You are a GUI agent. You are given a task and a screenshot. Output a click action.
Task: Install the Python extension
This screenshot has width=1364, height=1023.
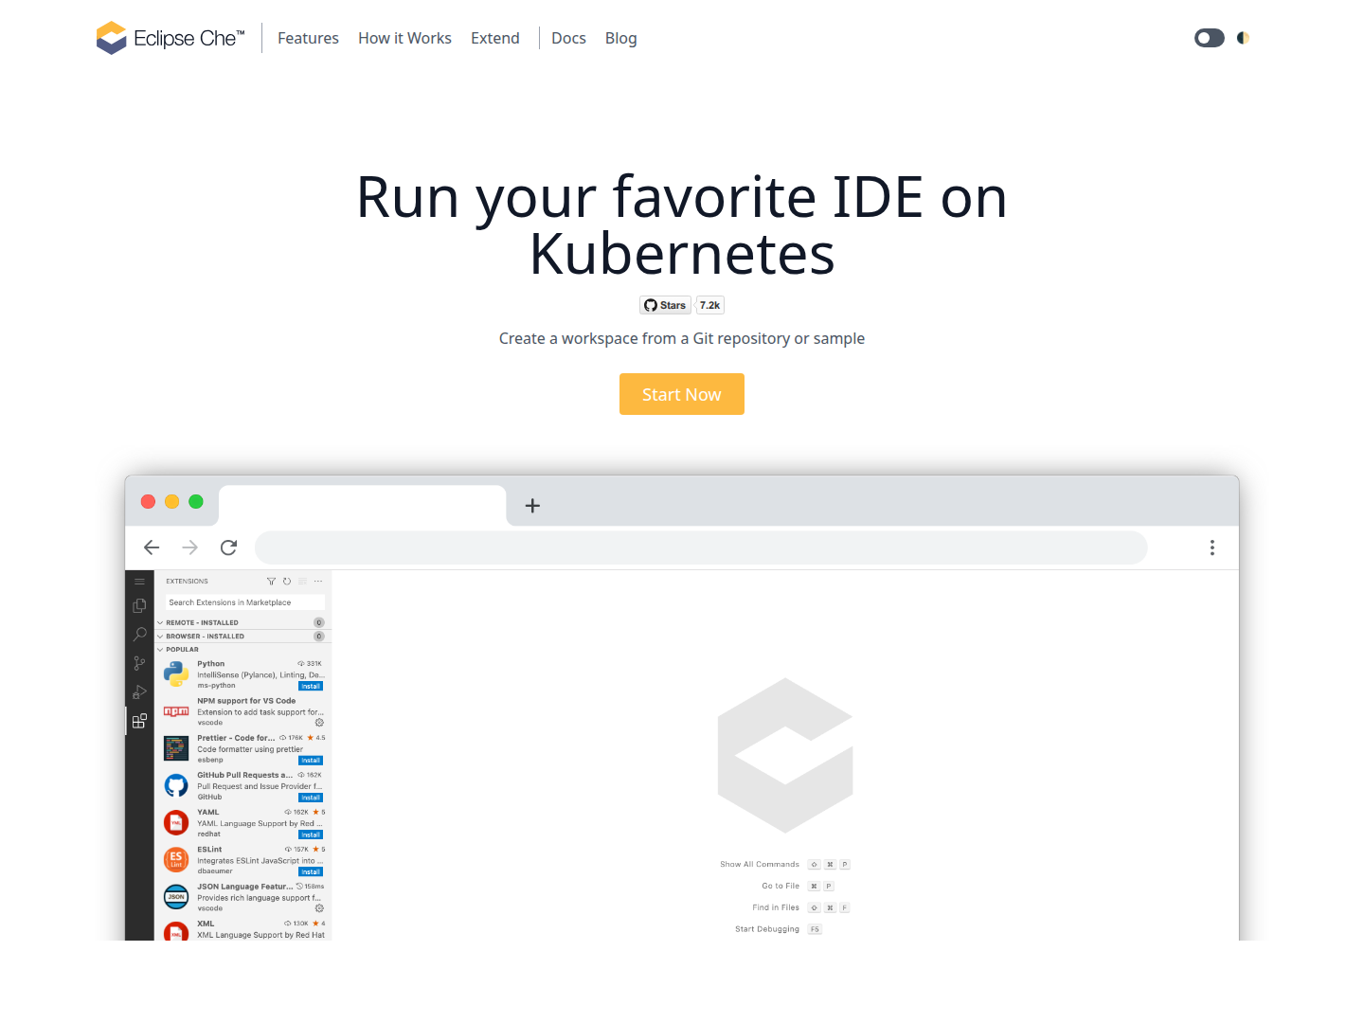pos(311,686)
